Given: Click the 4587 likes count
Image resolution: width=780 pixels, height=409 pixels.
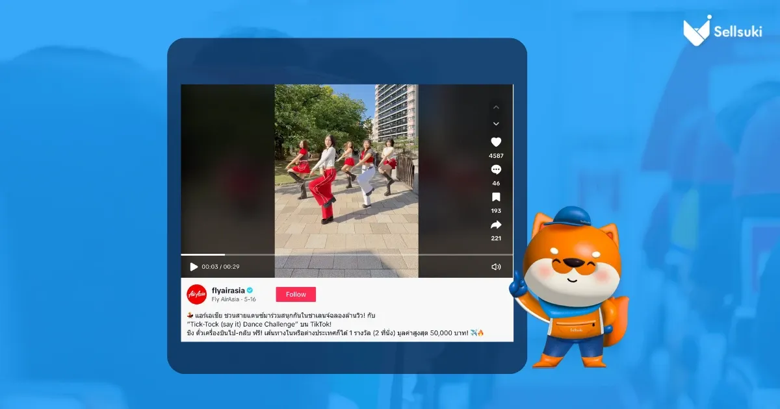Looking at the screenshot, I should pos(496,156).
